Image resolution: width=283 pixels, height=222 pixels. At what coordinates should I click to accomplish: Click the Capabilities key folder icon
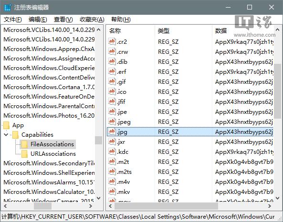click(x=16, y=135)
